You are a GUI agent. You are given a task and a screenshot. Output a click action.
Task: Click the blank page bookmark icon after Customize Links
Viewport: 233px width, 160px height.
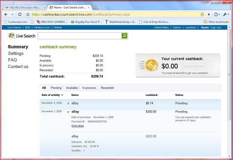pos(32,22)
